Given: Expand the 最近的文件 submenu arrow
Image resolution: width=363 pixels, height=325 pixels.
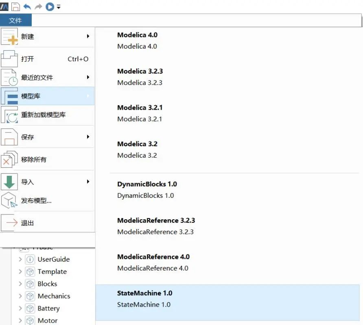Looking at the screenshot, I should click(88, 77).
